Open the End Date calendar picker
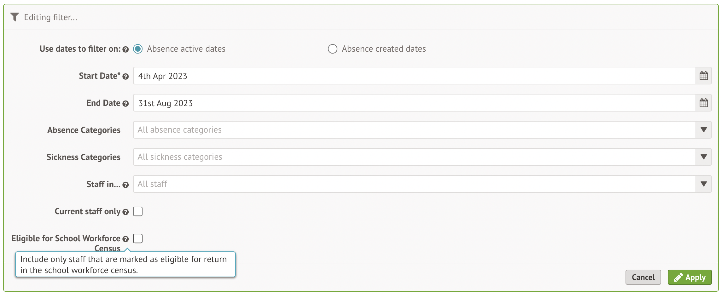Viewport: 722px width, 298px height. [703, 103]
